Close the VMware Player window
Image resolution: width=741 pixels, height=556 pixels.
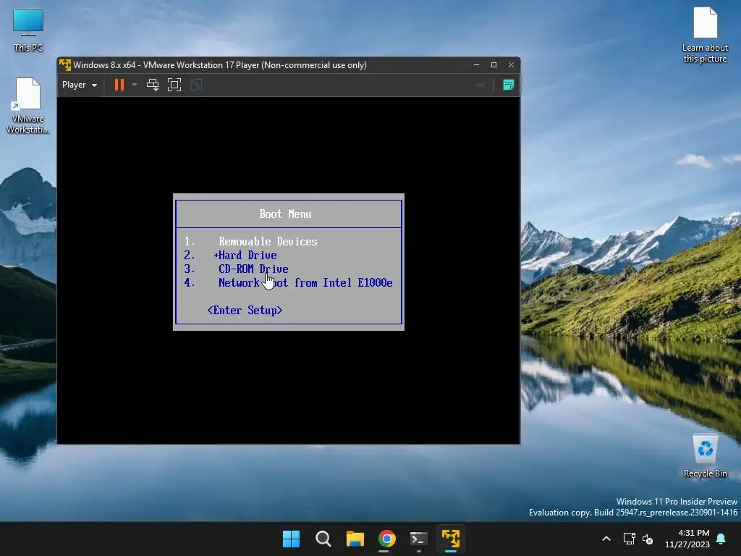[511, 64]
